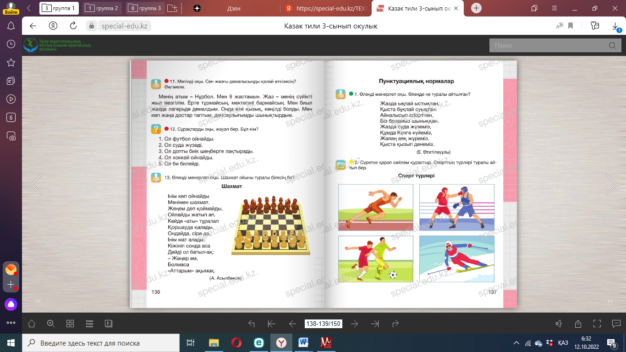Add a site with the sidebar plus

(x=11, y=285)
